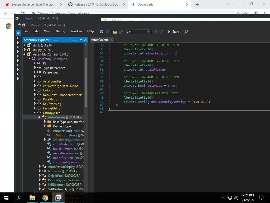270x203 pixels.
Task: Start debugging with the green Start button
Action: coord(173,32)
